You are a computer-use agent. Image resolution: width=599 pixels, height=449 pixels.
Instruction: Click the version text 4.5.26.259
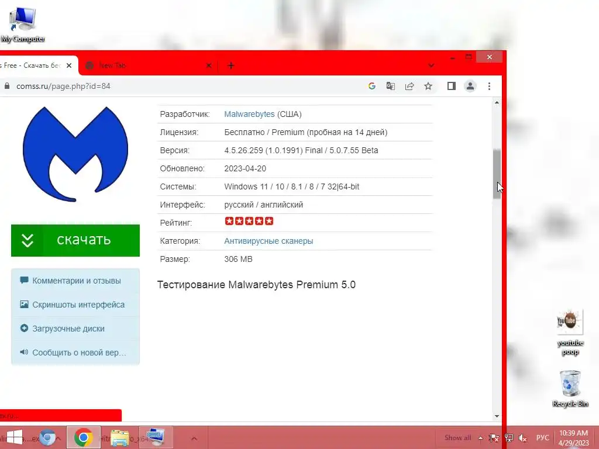click(301, 150)
